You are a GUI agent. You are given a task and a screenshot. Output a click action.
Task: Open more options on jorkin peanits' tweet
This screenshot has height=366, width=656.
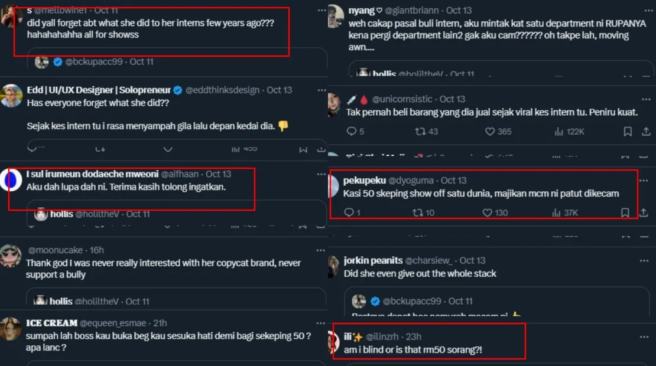pos(644,260)
